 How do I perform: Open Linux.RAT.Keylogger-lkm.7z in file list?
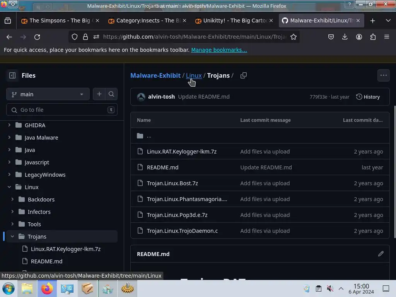pos(182,152)
